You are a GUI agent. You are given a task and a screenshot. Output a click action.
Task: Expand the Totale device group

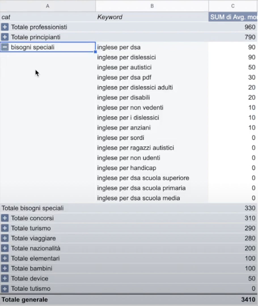5,278
